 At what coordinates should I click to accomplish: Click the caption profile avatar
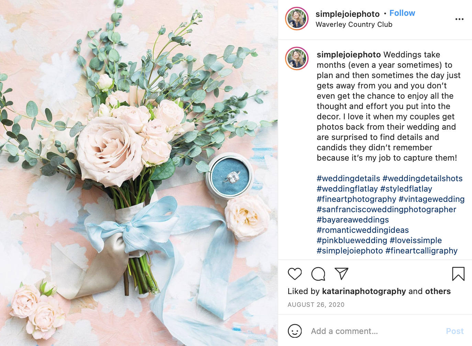tap(297, 58)
